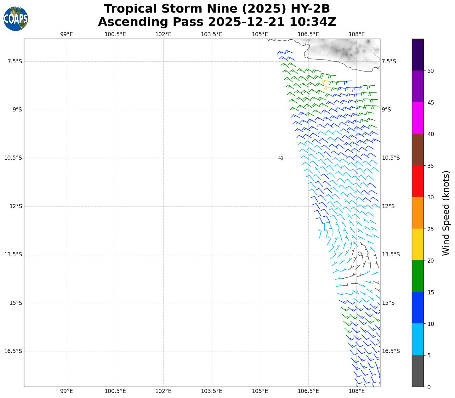The width and height of the screenshot is (455, 398).
Task: Click the yellow wind barbs cluster
Action: pos(326,85)
